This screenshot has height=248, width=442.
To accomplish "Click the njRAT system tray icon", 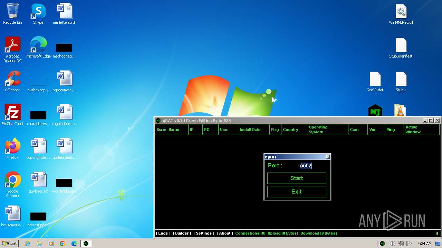I will coord(382,244).
